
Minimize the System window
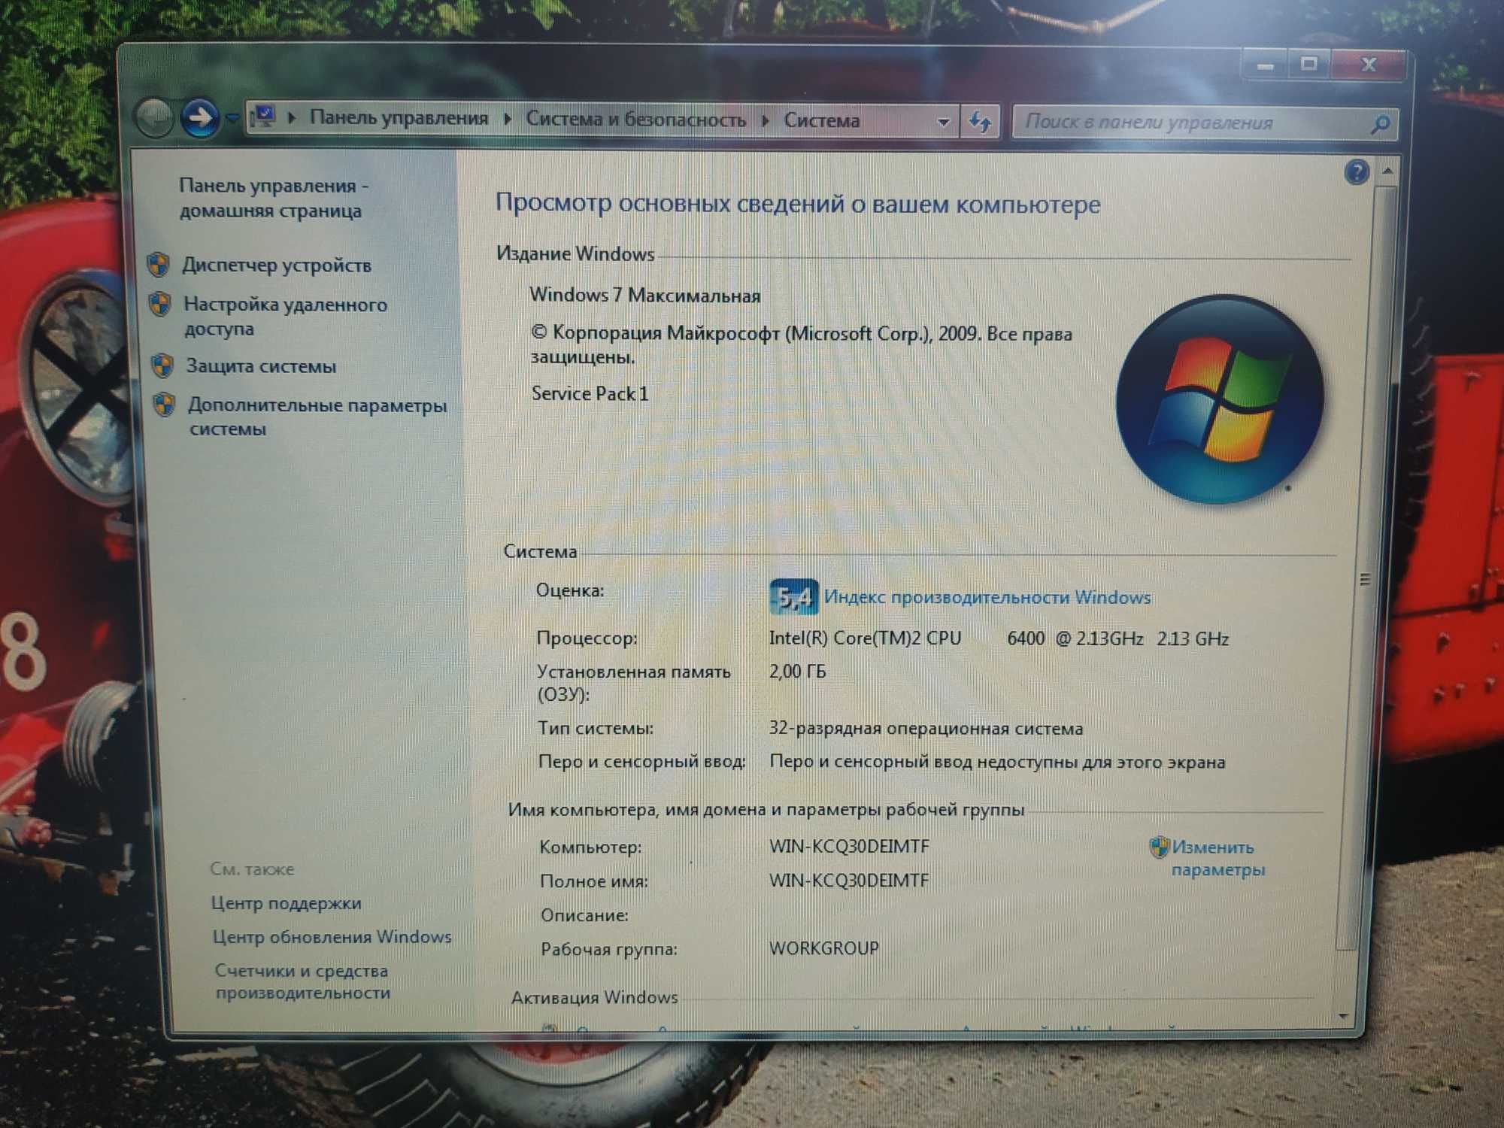(1265, 65)
